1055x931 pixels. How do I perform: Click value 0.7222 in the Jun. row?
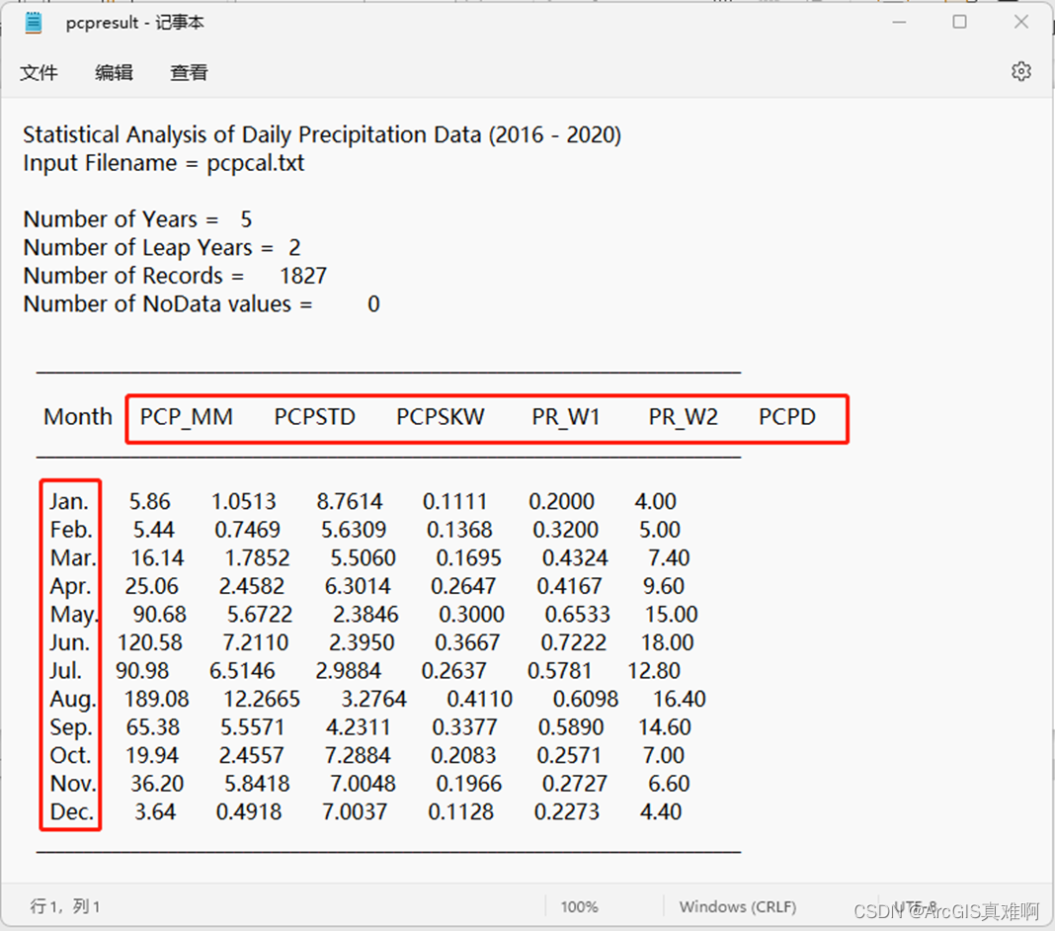[573, 642]
